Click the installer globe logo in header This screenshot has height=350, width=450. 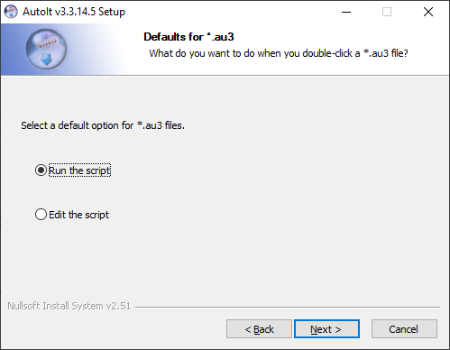(x=46, y=49)
